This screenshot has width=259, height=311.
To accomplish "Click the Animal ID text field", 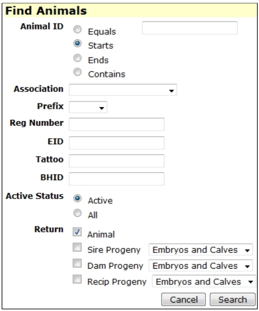I will [190, 28].
